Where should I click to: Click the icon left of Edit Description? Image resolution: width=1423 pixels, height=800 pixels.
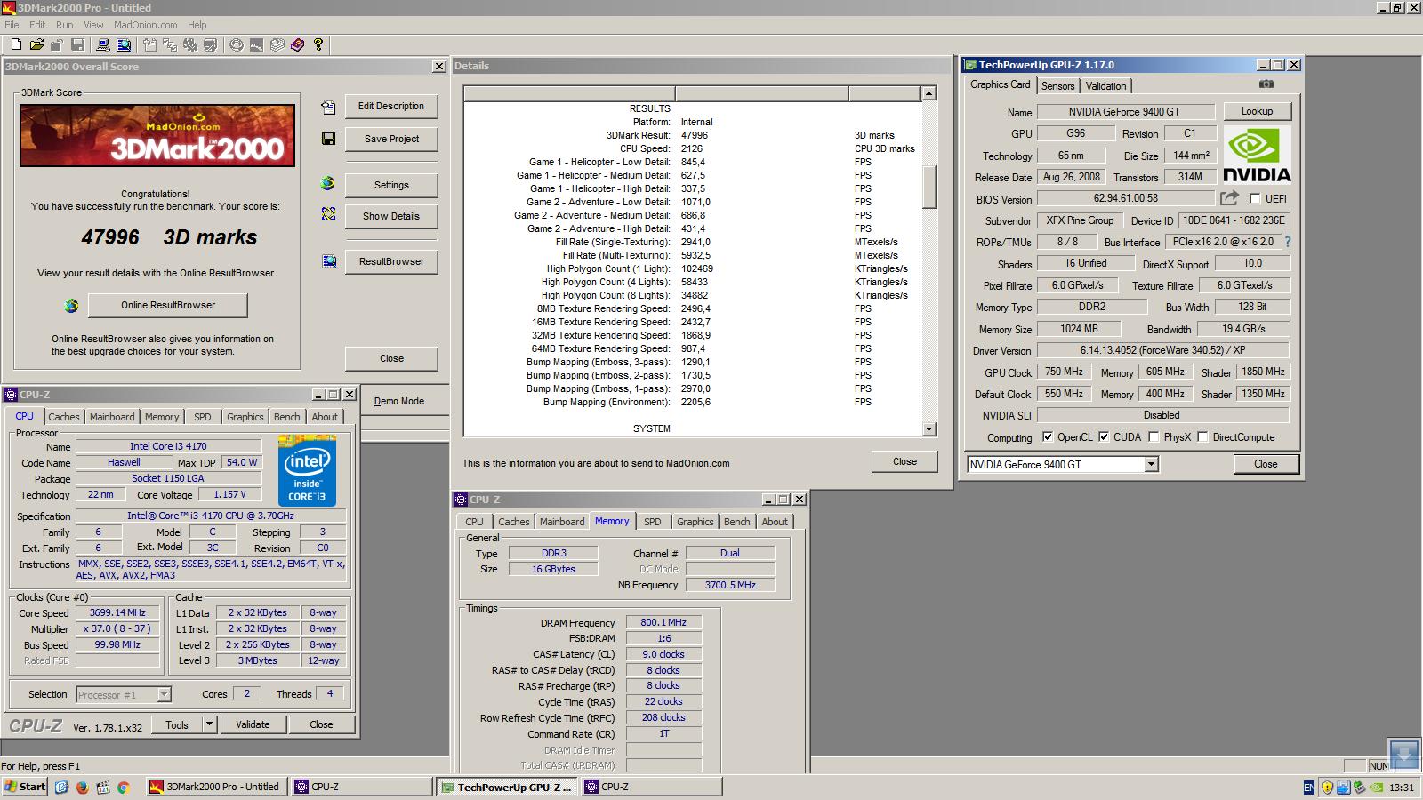[328, 108]
